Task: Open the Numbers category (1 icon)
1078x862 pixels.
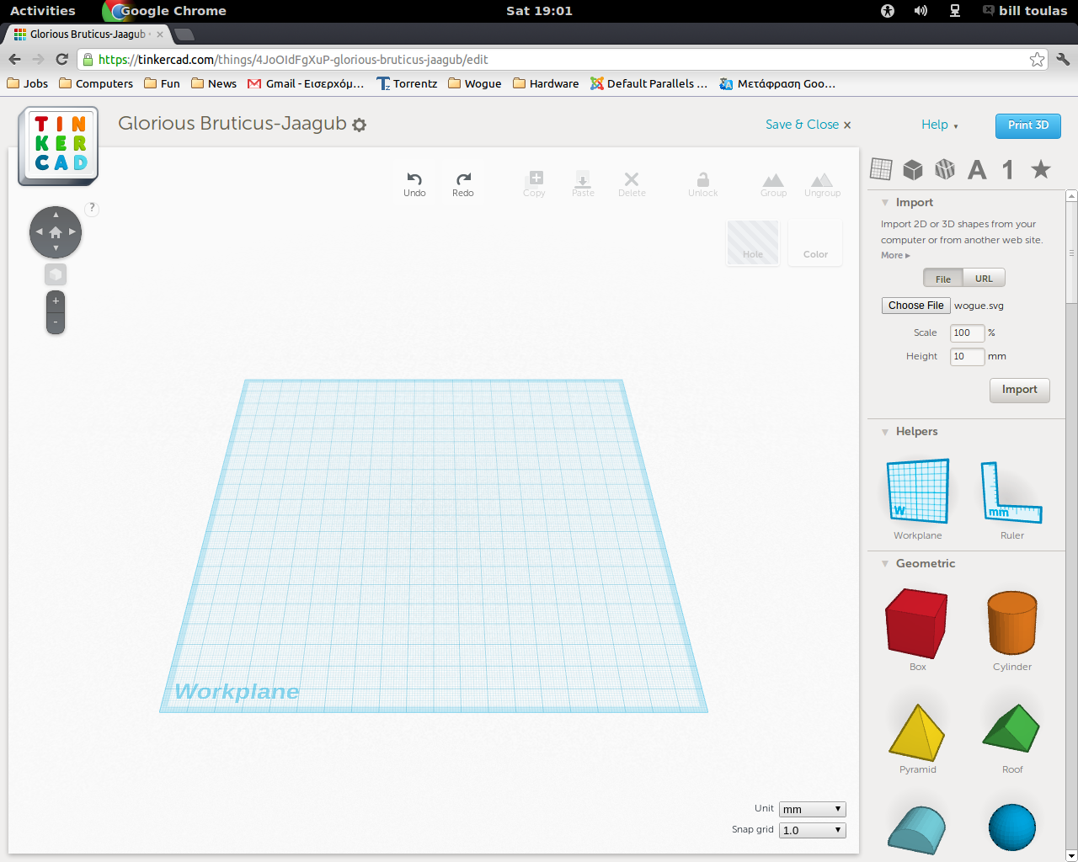Action: pyautogui.click(x=1007, y=168)
